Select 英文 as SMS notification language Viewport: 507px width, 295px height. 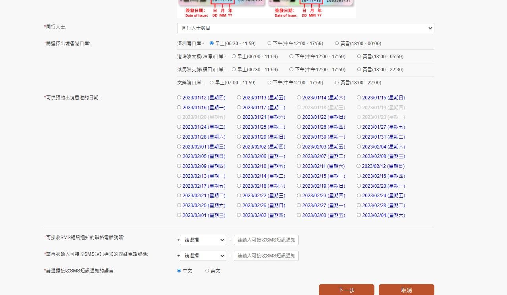(207, 270)
